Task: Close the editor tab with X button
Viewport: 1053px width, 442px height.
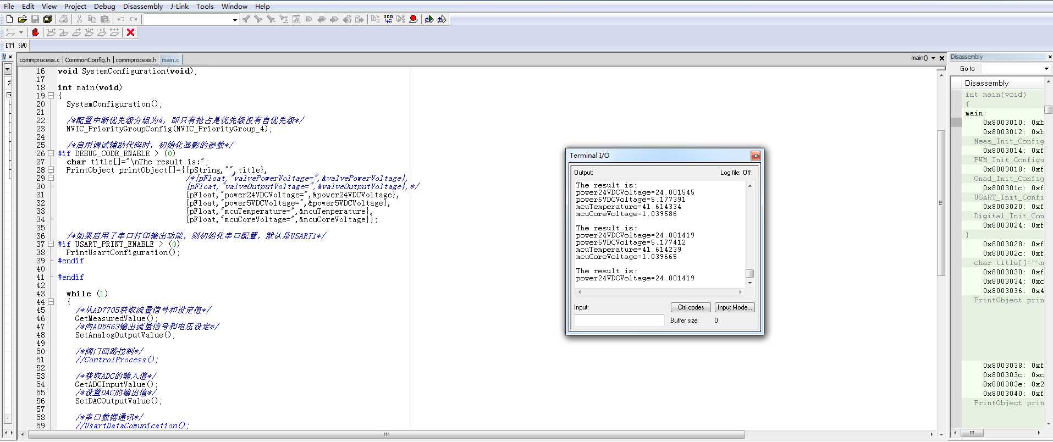Action: coord(942,58)
